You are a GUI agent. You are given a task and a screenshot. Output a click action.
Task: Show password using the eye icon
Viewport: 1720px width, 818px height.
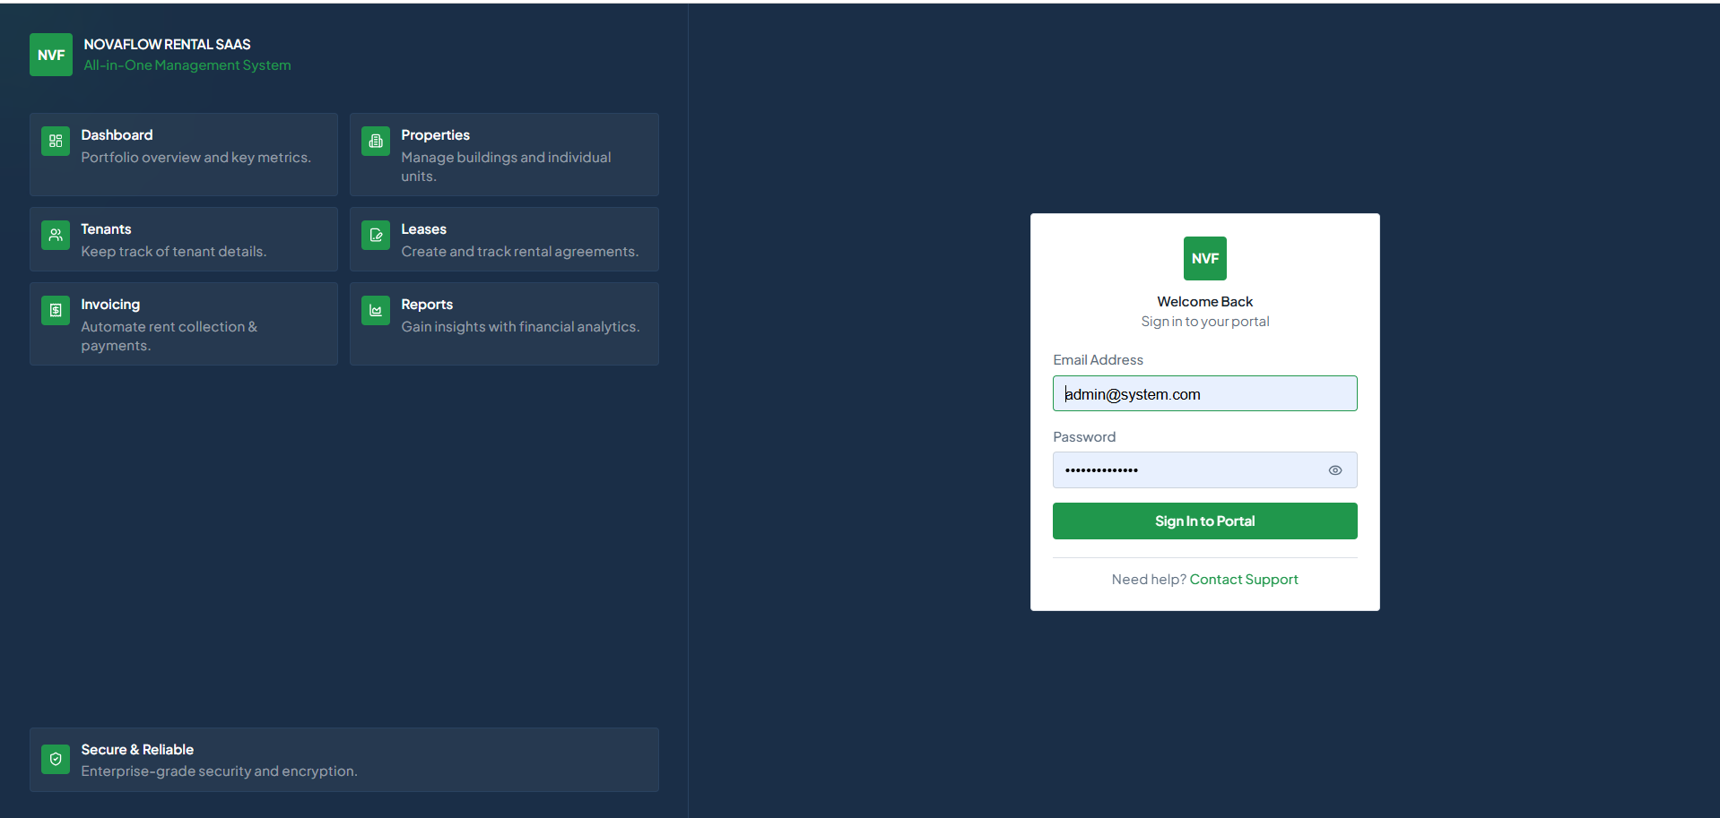point(1335,470)
